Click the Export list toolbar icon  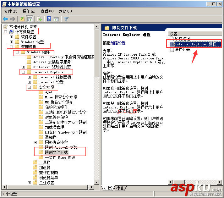[39, 19]
